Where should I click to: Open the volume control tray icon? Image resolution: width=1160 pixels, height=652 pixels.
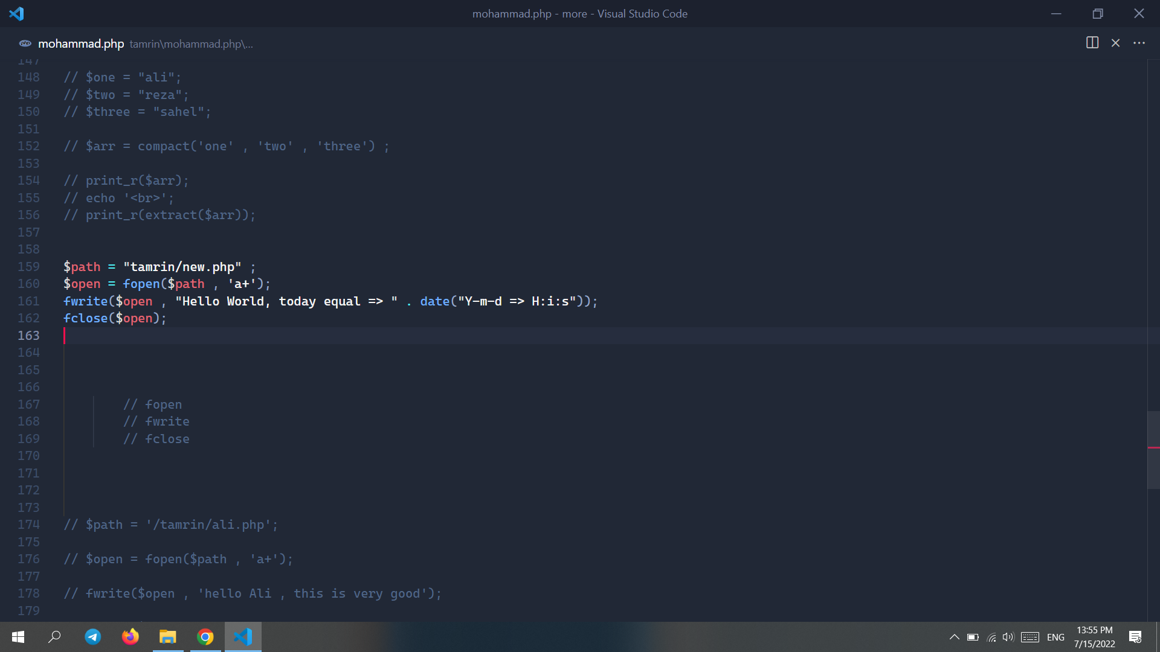pos(1008,637)
